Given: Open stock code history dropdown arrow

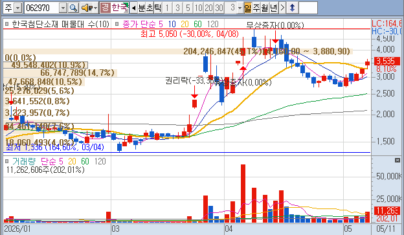Looking at the screenshot, I should coord(63,8).
